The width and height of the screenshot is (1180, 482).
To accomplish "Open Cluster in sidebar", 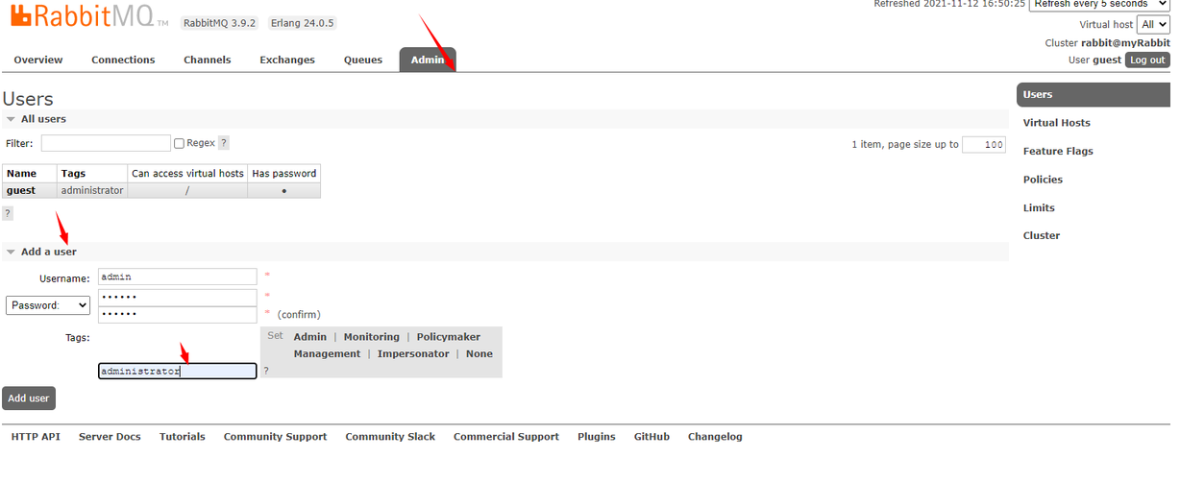I will click(1042, 235).
